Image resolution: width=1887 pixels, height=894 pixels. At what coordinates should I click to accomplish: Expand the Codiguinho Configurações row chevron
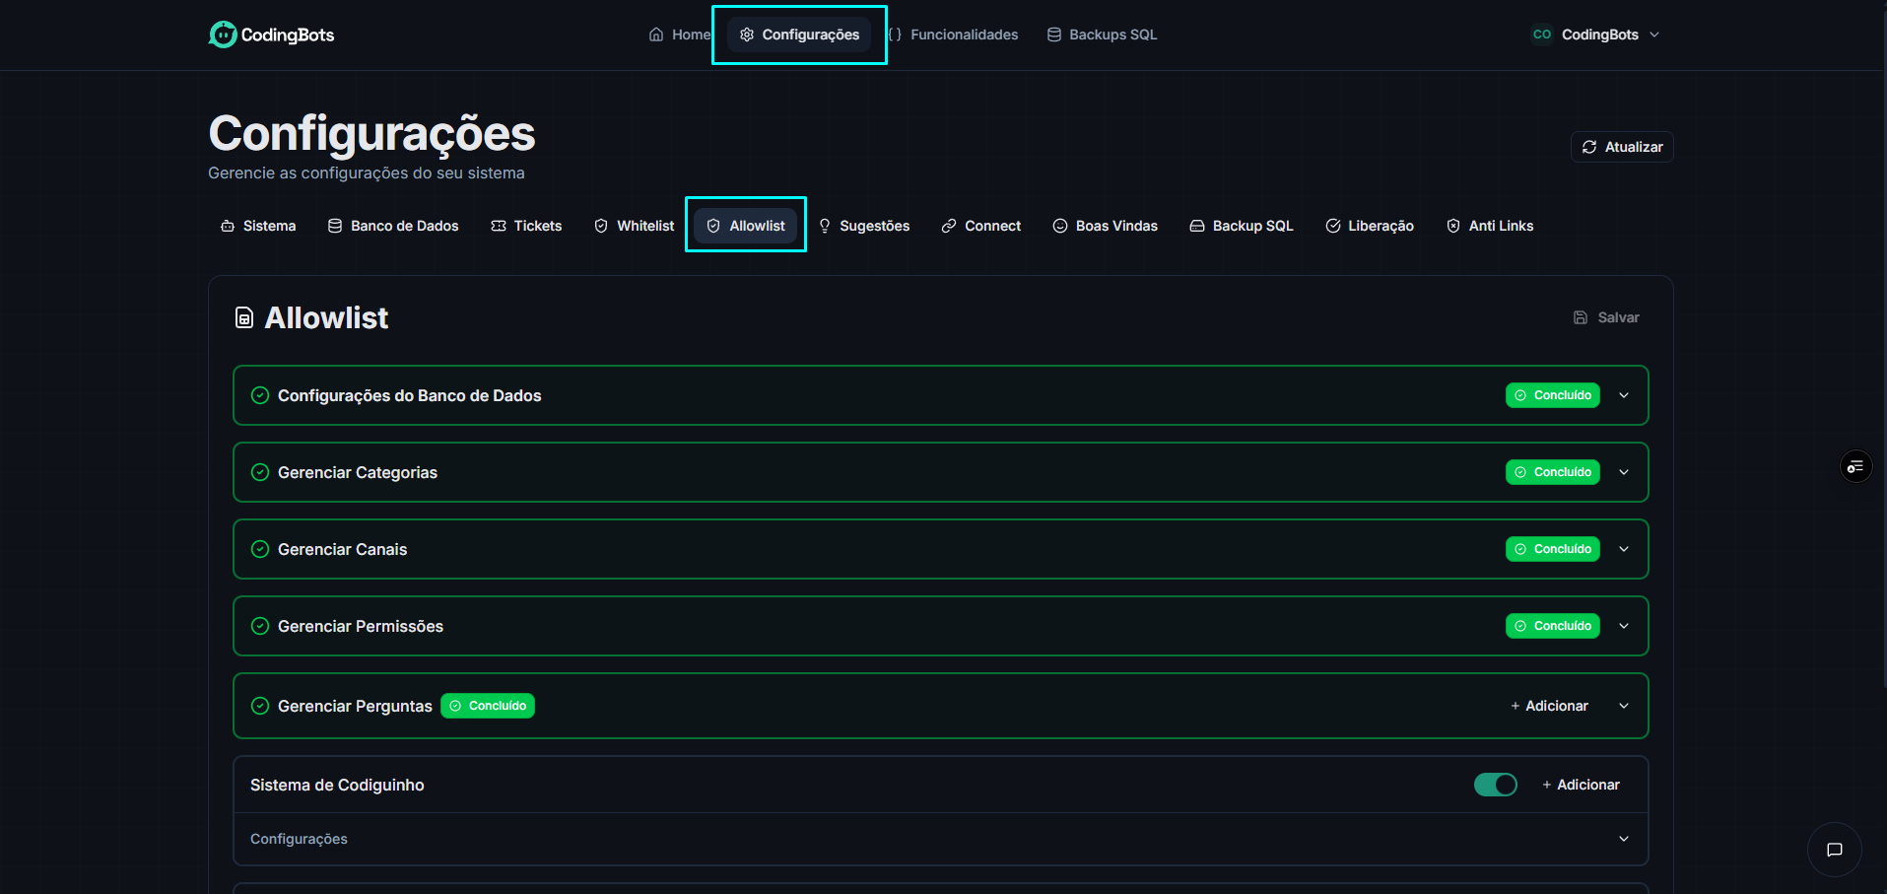click(x=1624, y=839)
